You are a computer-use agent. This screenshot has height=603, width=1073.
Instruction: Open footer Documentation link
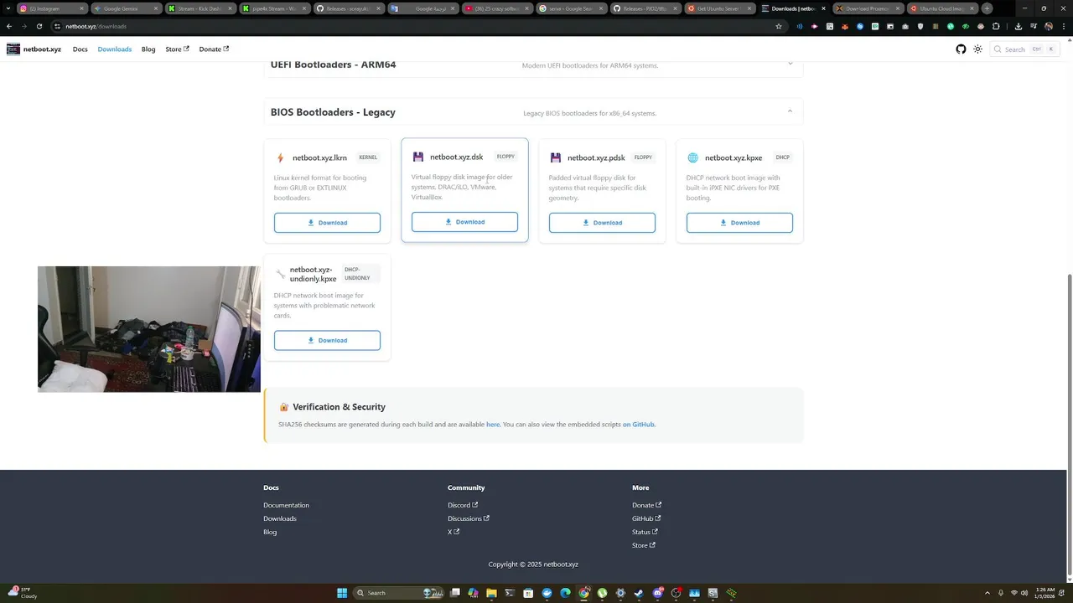(286, 505)
